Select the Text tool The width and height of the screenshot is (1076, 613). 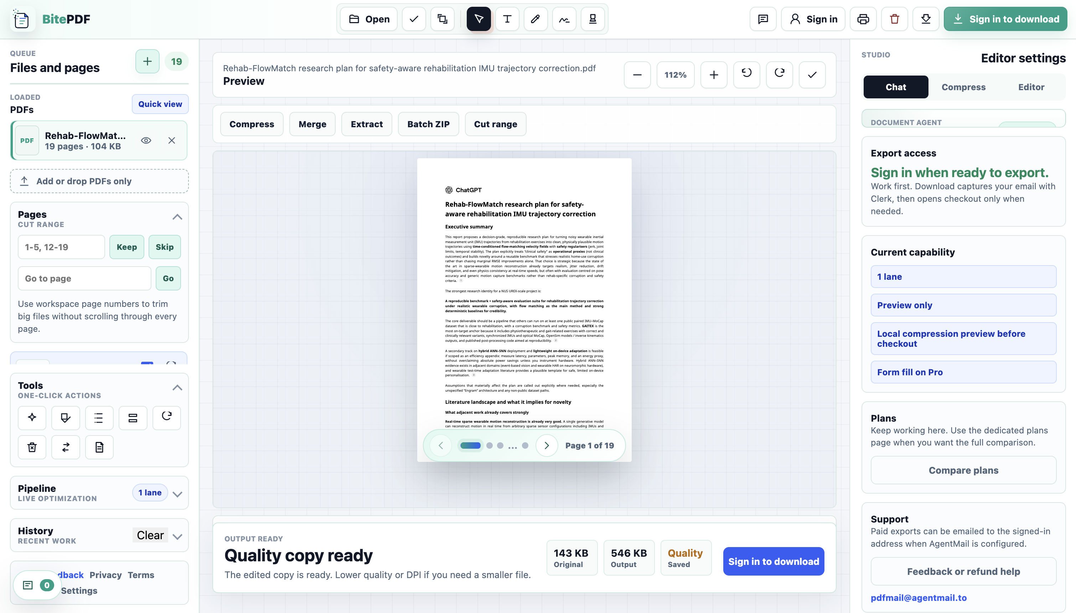(x=507, y=19)
